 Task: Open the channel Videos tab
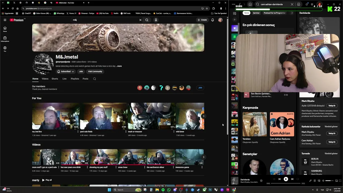pos(45,79)
